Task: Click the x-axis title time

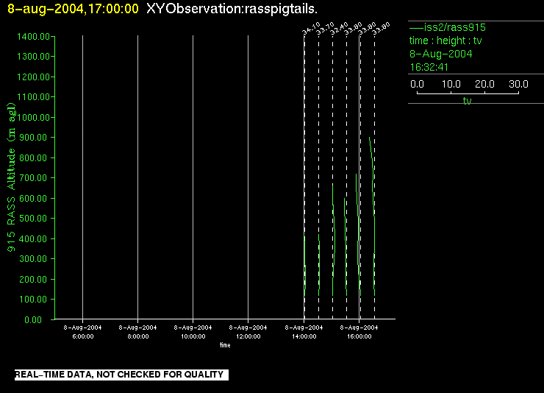Action: 225,345
